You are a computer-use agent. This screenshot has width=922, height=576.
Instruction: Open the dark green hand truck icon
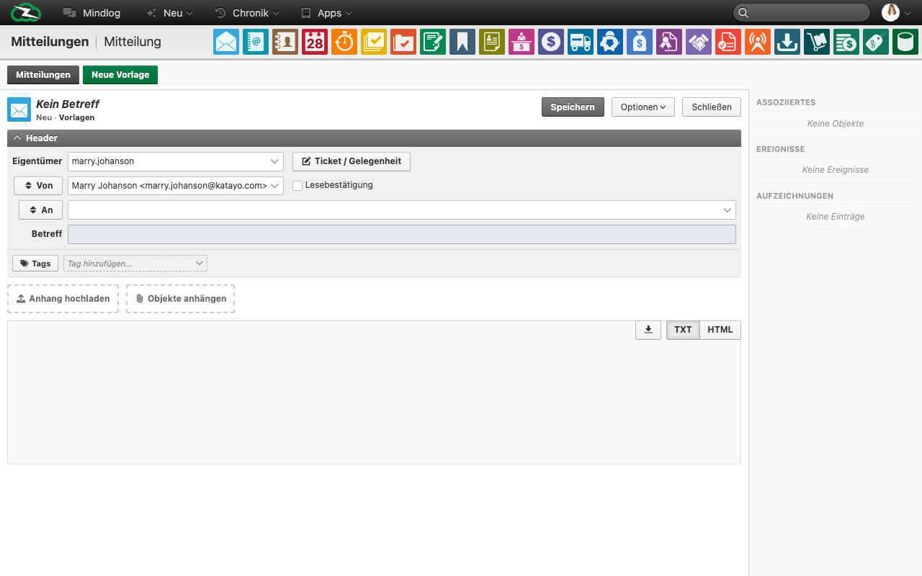817,42
